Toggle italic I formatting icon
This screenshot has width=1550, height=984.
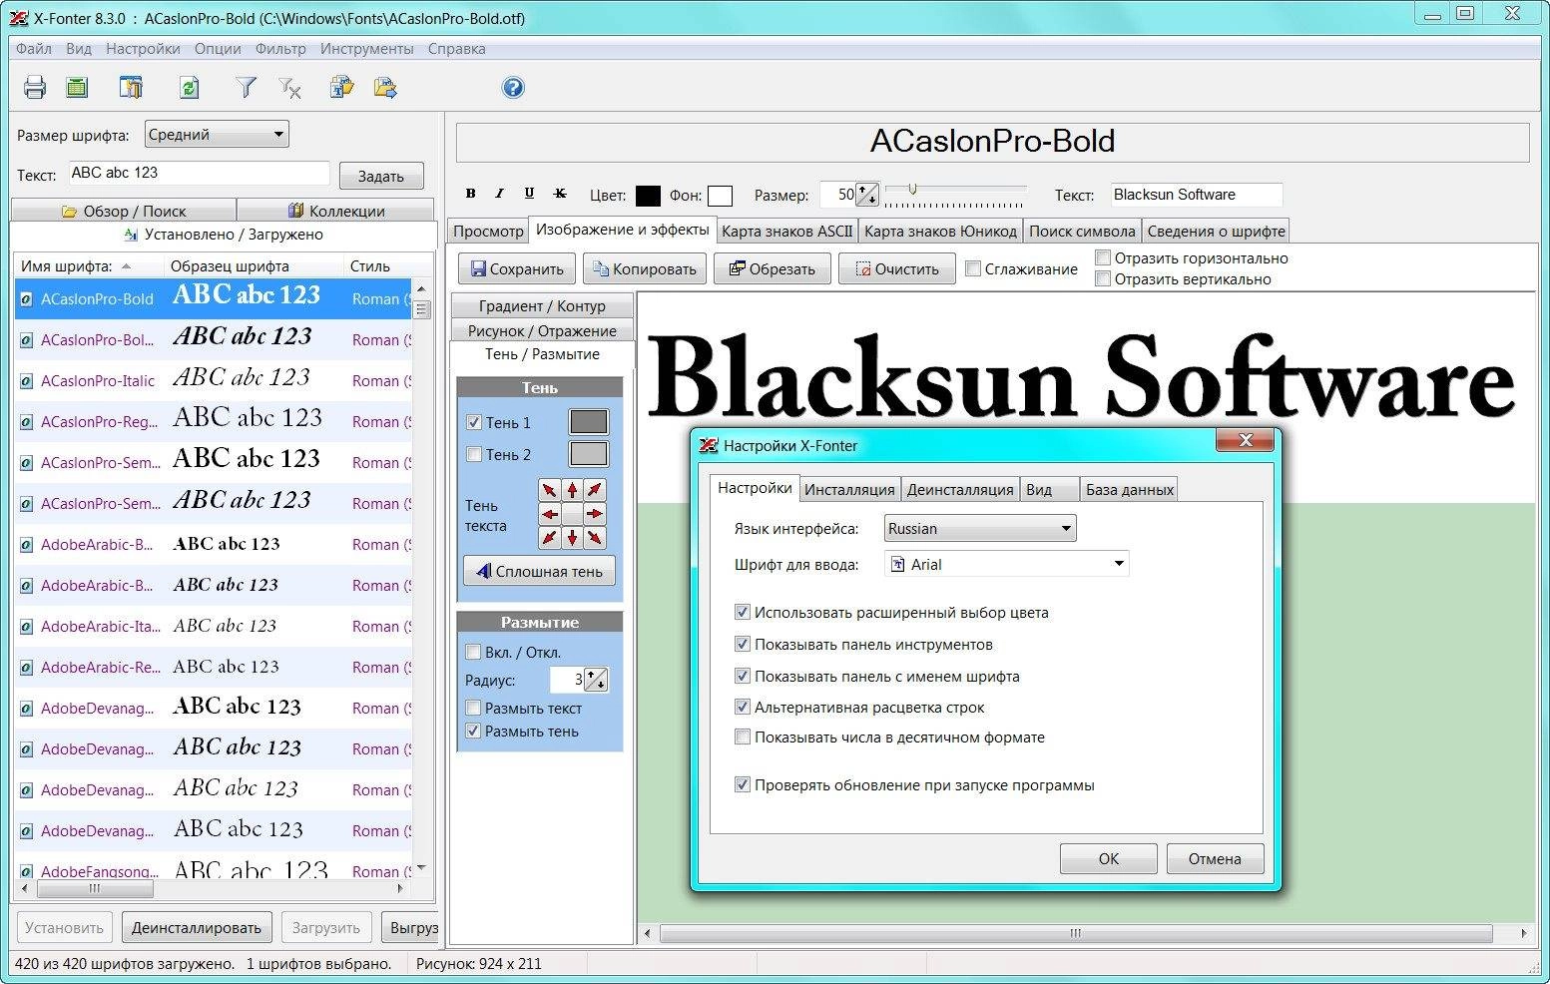(499, 194)
